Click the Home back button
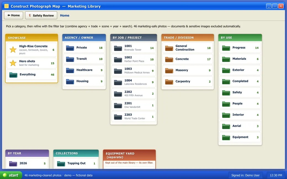287x179 pixels. point(14,15)
